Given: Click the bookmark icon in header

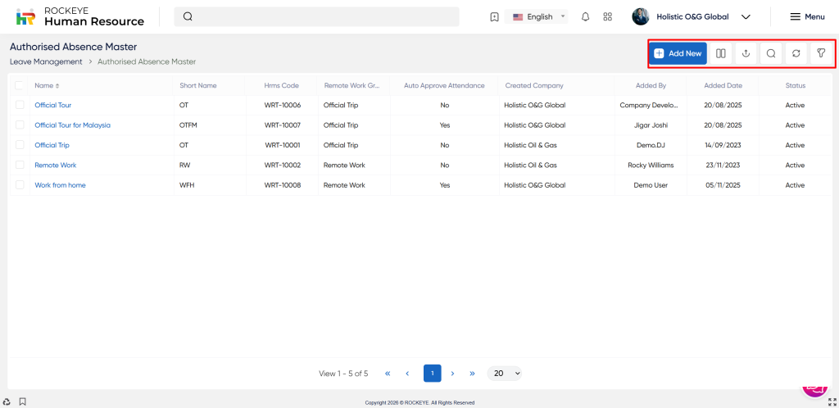Looking at the screenshot, I should coord(494,16).
